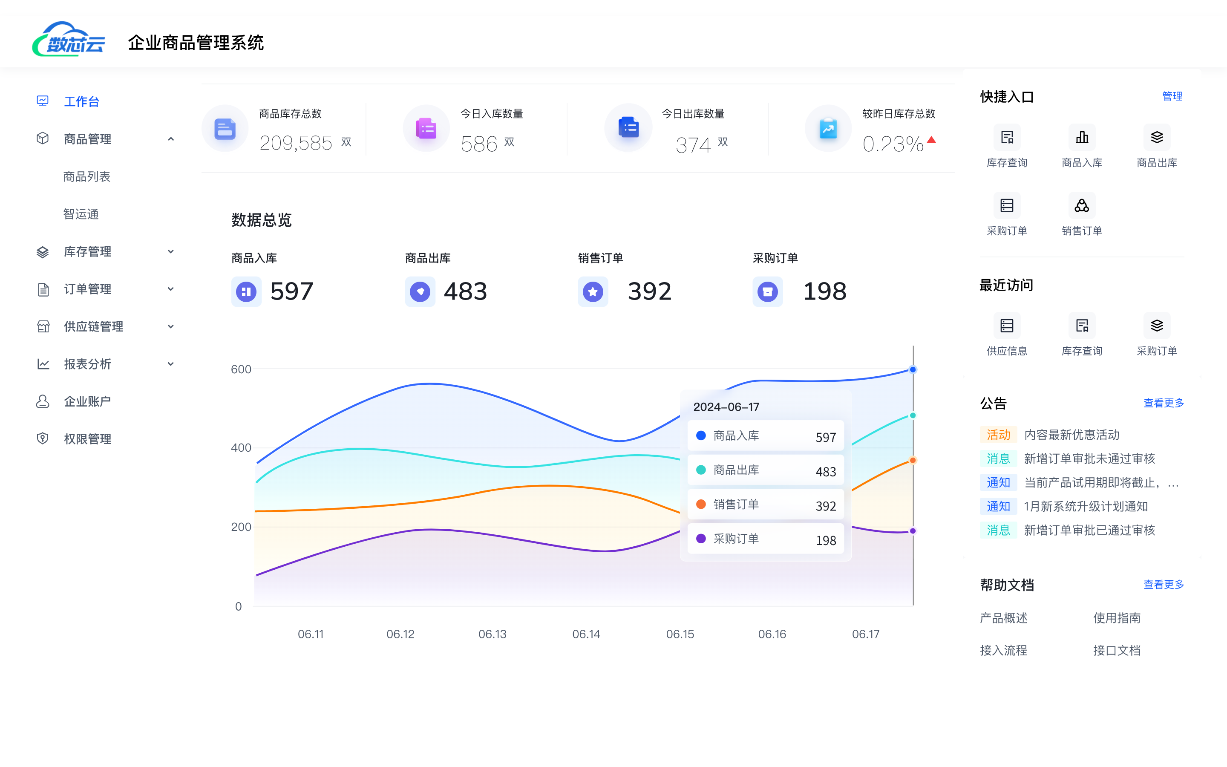Select 商品列表 under 商品管理
Image resolution: width=1227 pixels, height=767 pixels.
(87, 176)
